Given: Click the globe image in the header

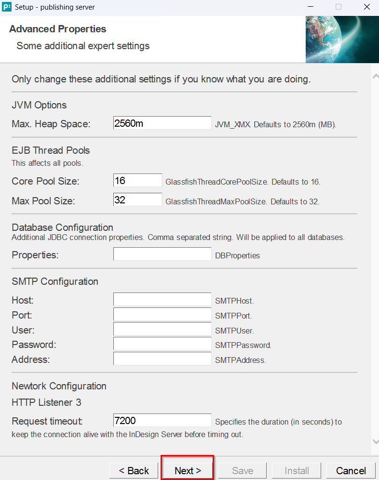Looking at the screenshot, I should click(x=342, y=39).
